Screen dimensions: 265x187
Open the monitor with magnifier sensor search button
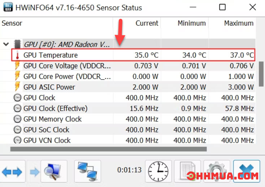54,171
